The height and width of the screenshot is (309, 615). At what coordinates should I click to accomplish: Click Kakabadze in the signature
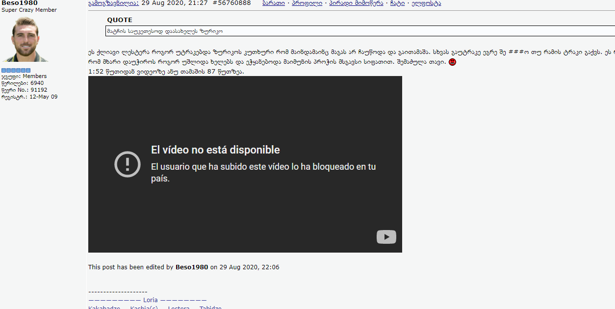[104, 307]
